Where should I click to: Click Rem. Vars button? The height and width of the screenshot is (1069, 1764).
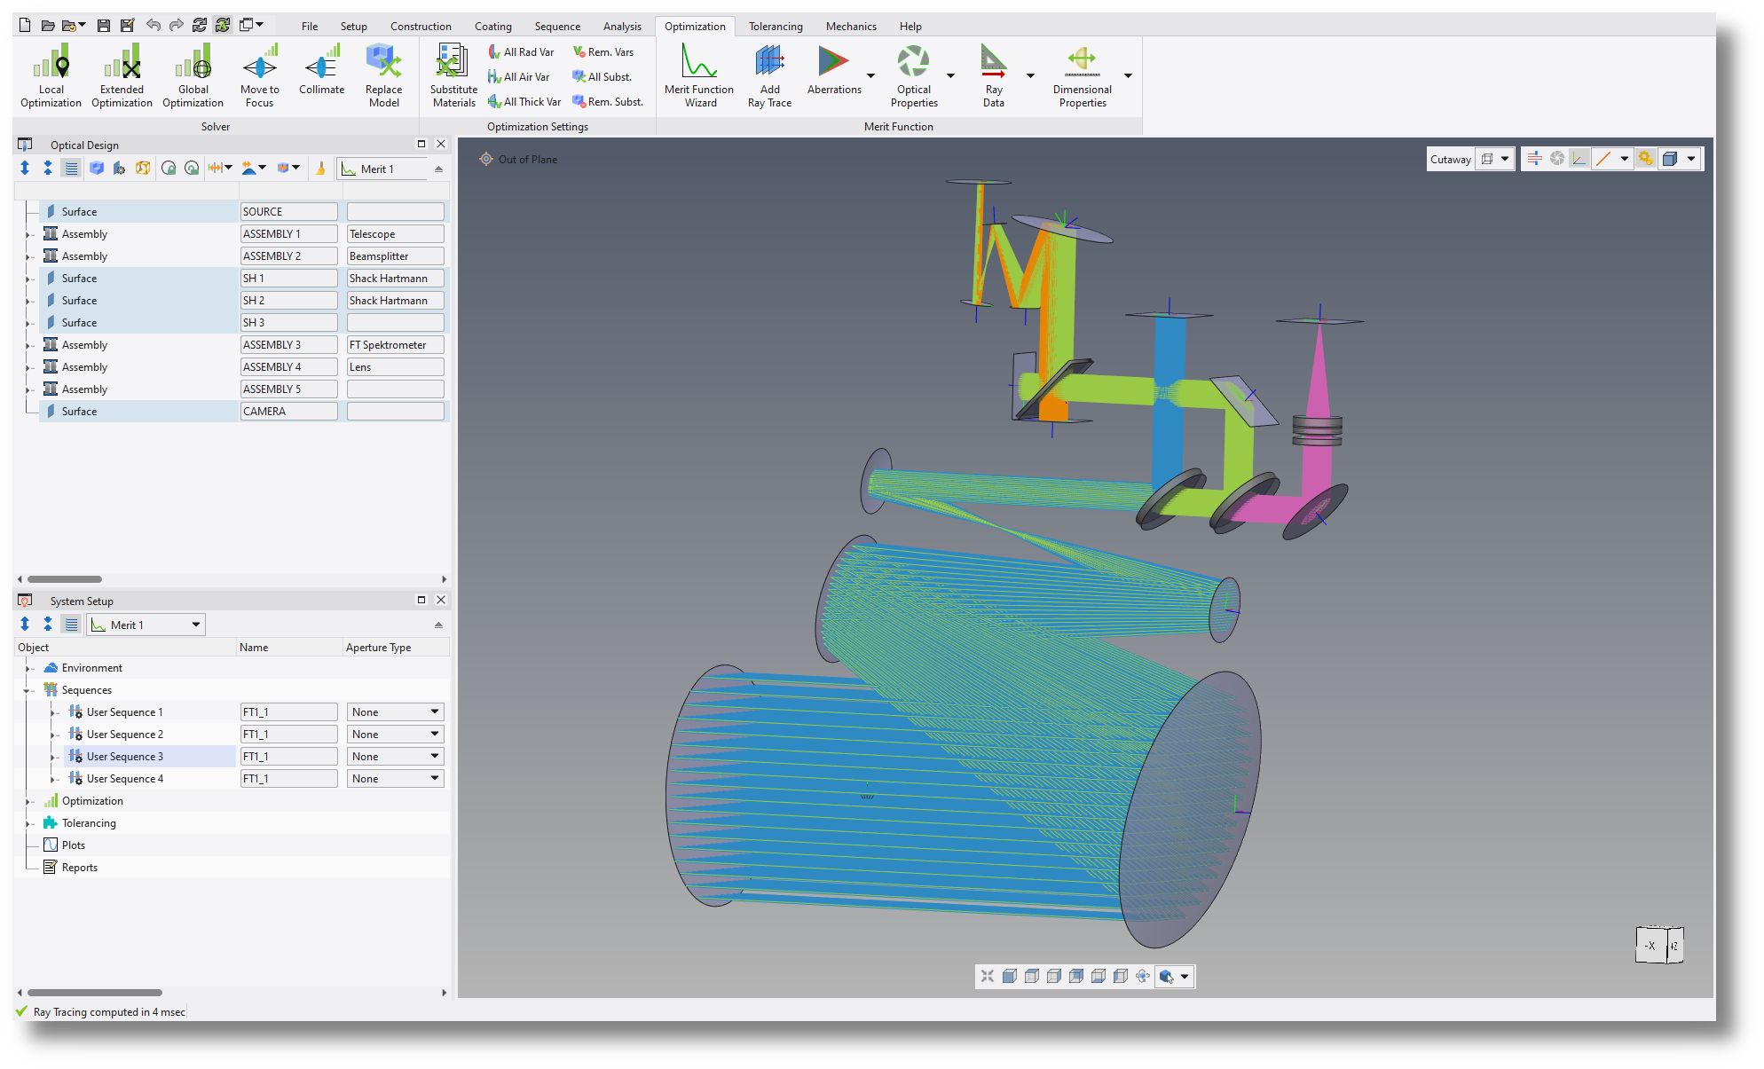click(603, 52)
